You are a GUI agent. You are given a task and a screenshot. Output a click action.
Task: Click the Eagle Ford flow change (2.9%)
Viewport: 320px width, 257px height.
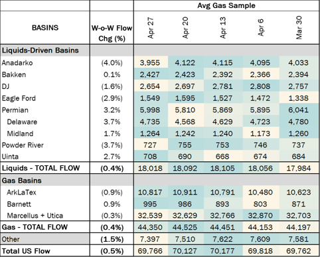click(x=112, y=98)
